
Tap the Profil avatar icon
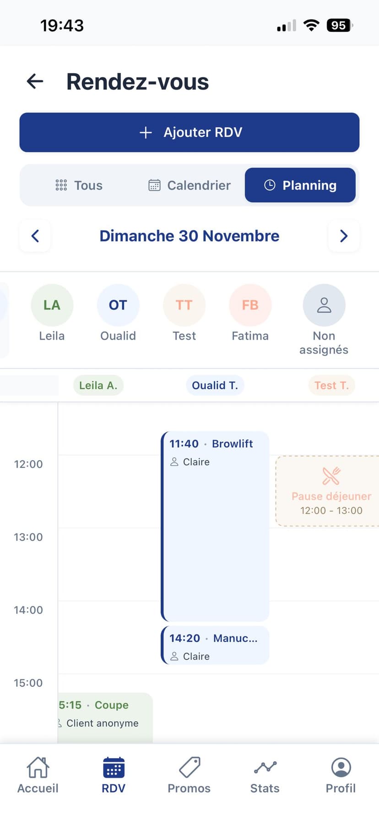pos(341,767)
